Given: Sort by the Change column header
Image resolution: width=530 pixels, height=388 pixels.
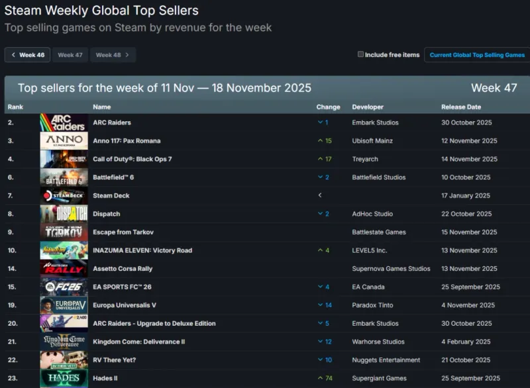Looking at the screenshot, I should (x=328, y=107).
